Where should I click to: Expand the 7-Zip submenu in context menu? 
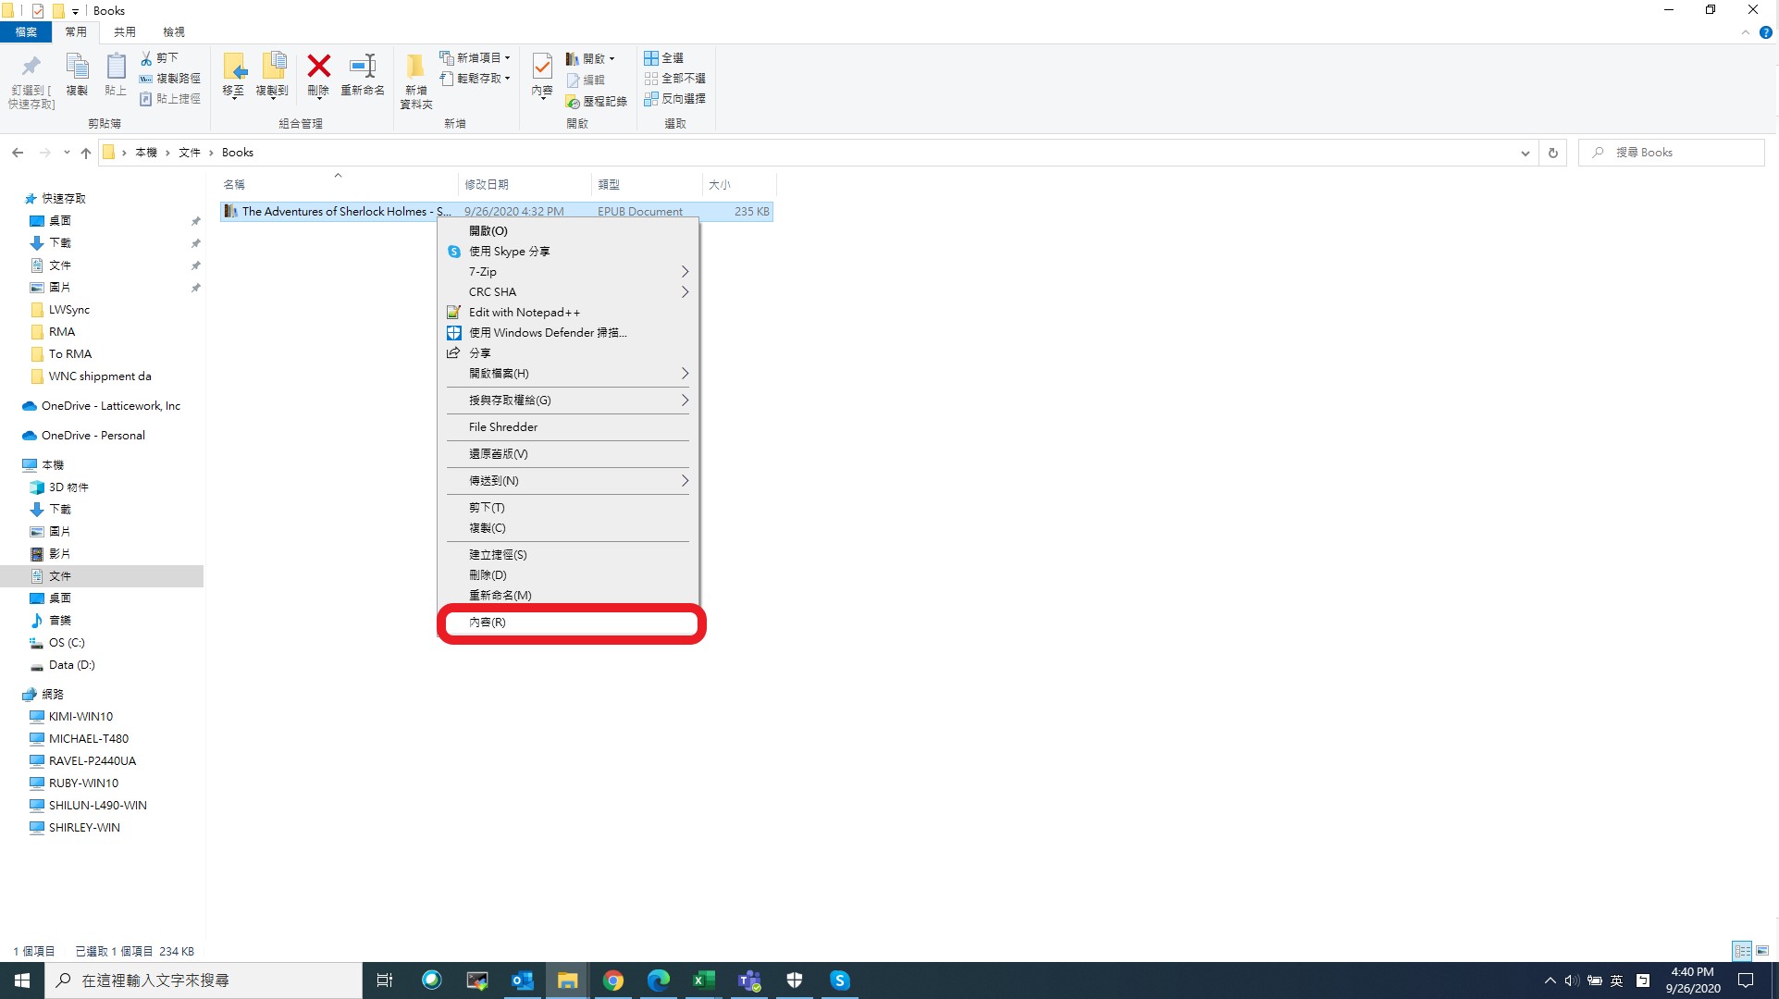click(568, 271)
